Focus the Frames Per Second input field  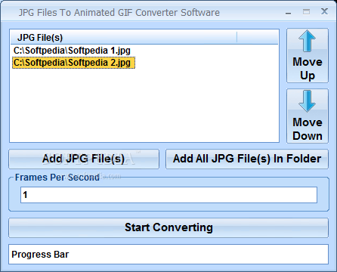168,195
